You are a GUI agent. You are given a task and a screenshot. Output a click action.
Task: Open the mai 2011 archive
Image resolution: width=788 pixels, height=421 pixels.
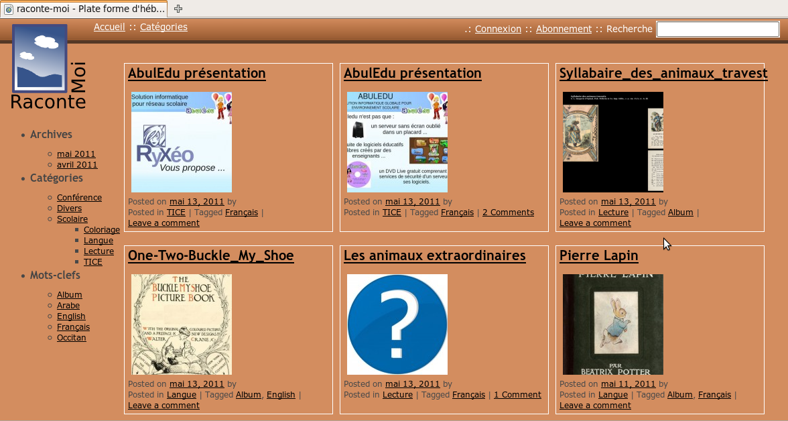click(x=76, y=154)
